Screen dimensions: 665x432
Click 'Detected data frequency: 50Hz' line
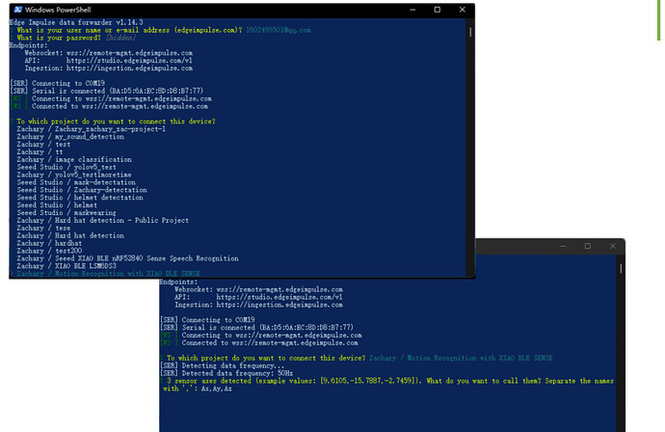(226, 373)
